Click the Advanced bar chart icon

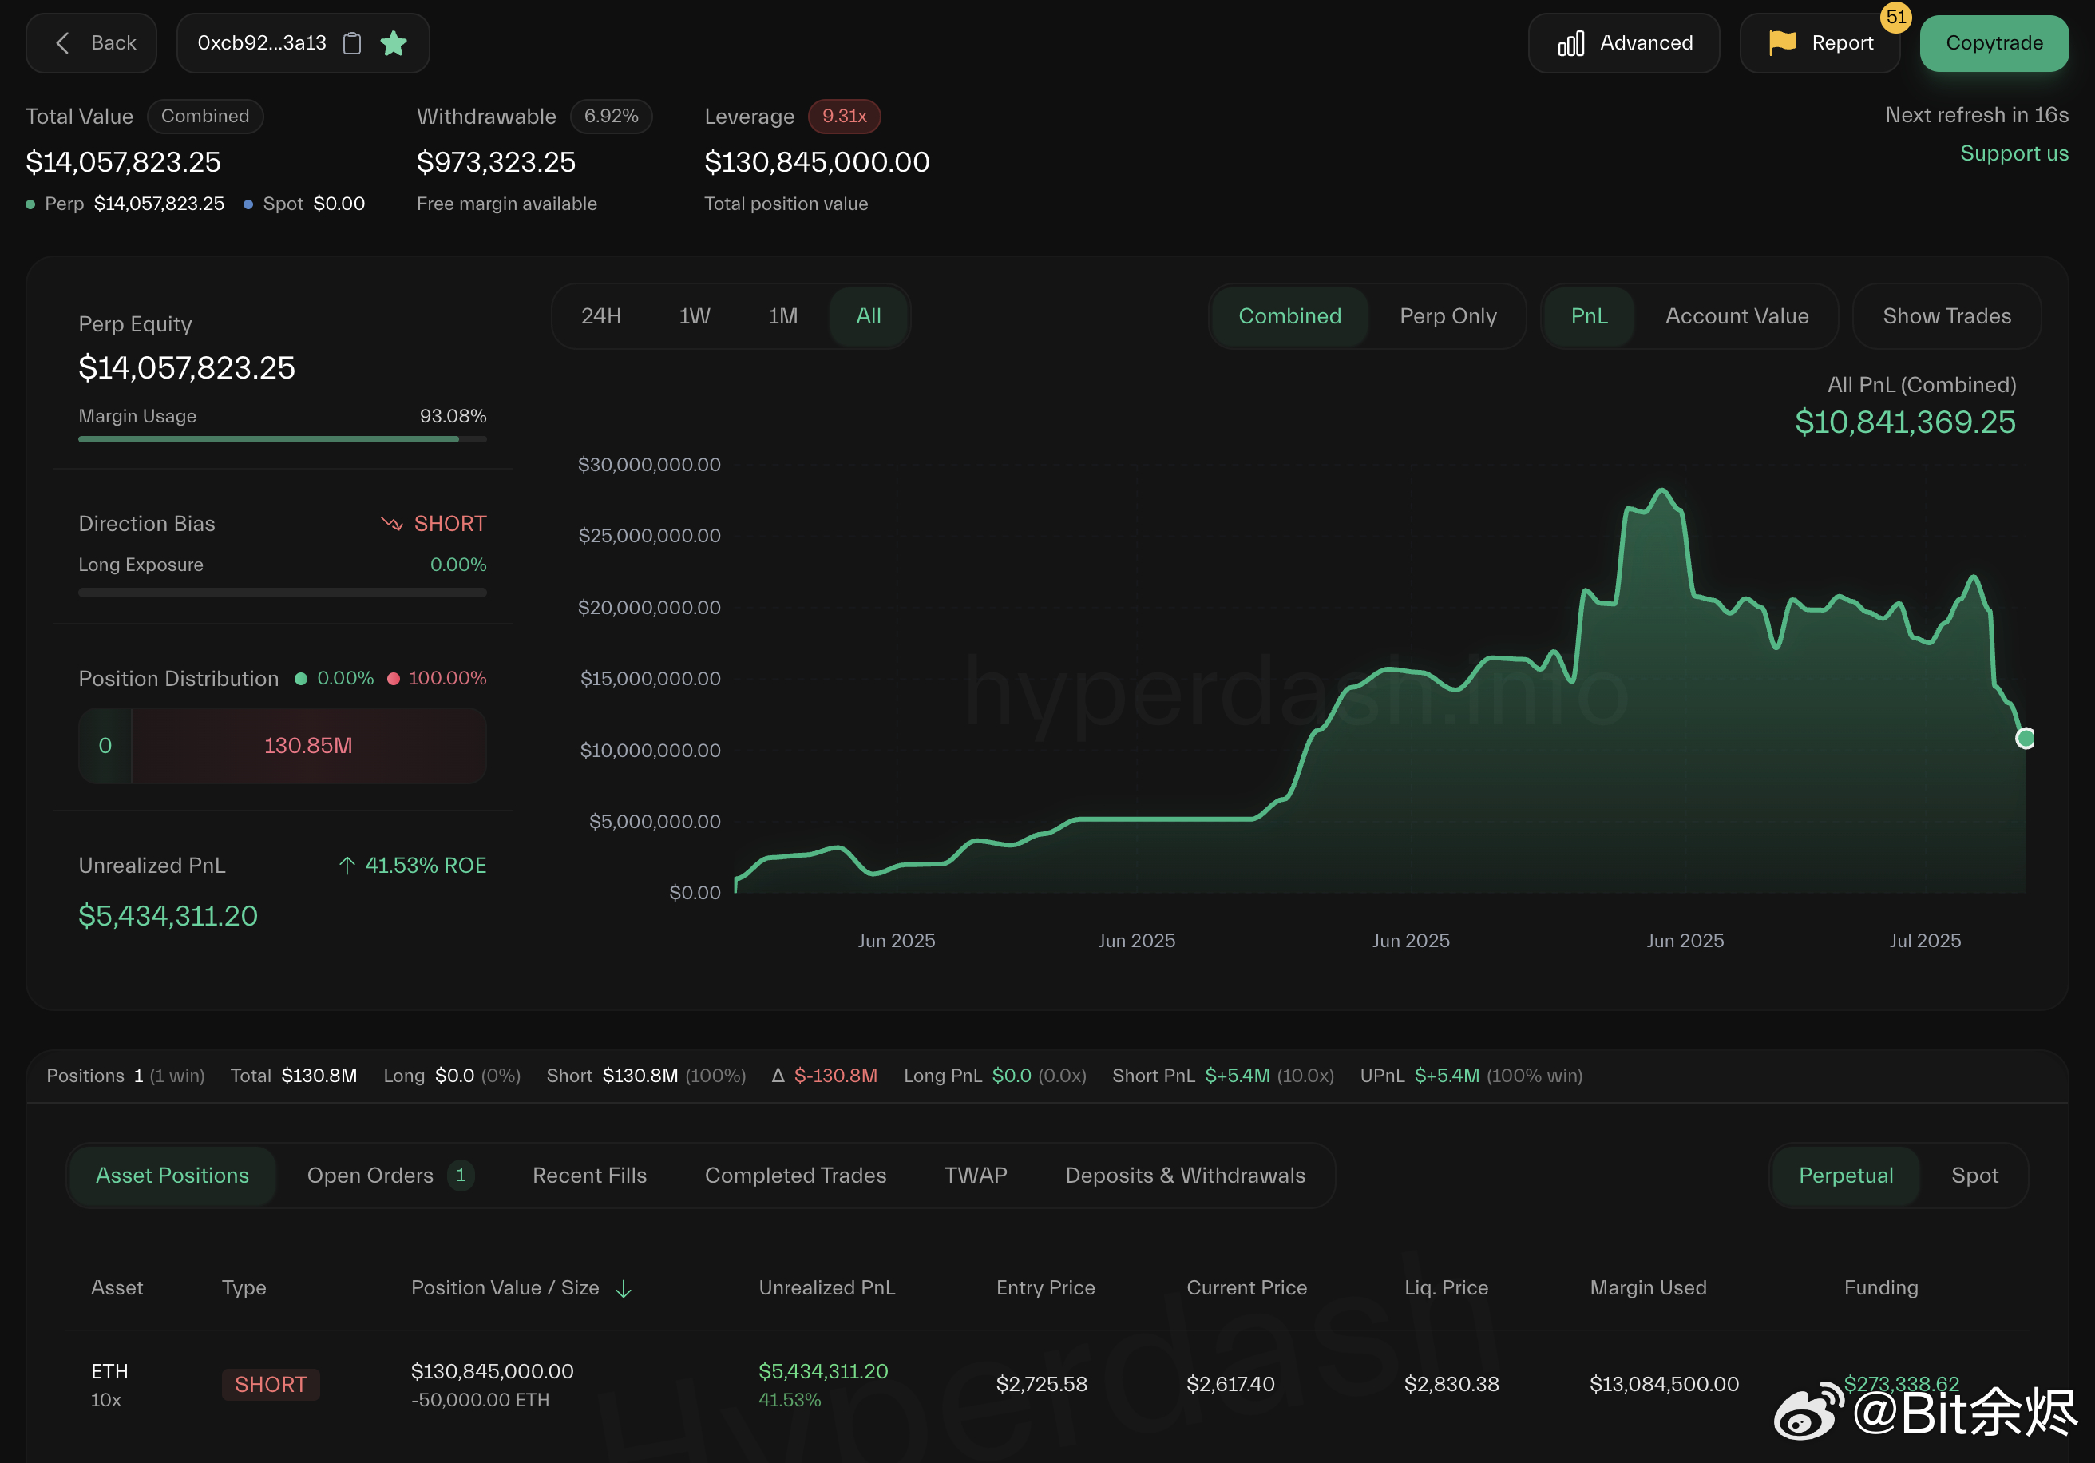pyautogui.click(x=1570, y=43)
